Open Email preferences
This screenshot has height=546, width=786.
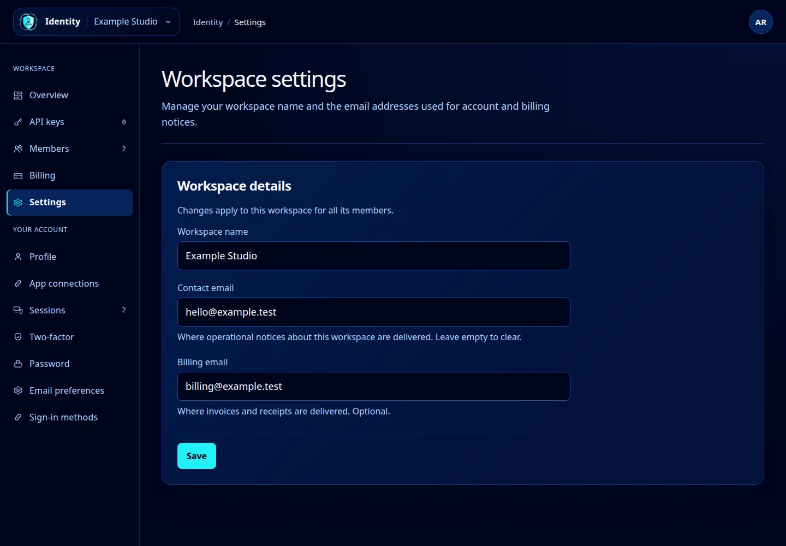[x=70, y=390]
